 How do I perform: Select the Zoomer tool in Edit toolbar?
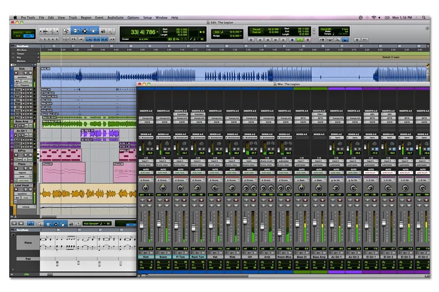[x=66, y=31]
